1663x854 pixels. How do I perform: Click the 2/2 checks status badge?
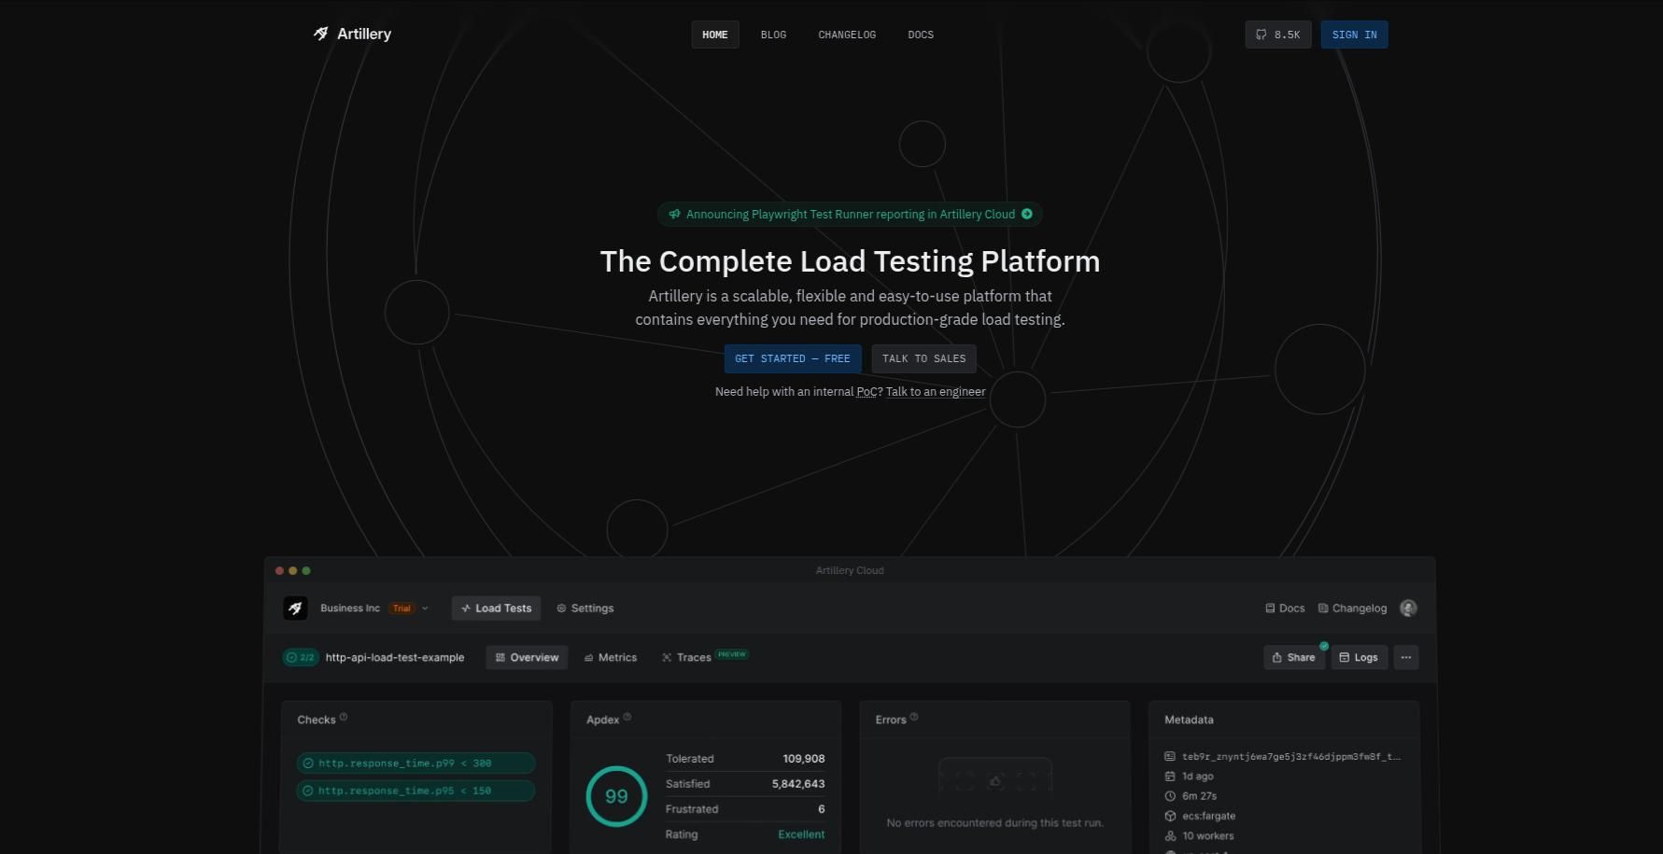(x=301, y=657)
